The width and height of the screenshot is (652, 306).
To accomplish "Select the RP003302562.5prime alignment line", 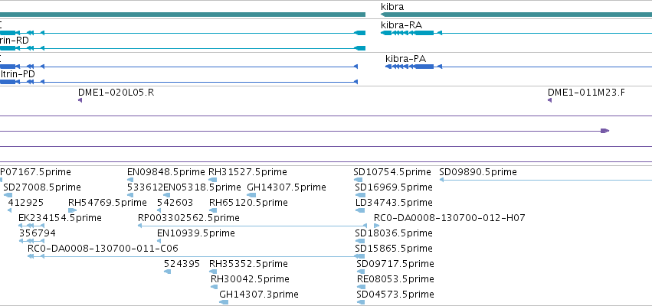I will (252, 226).
